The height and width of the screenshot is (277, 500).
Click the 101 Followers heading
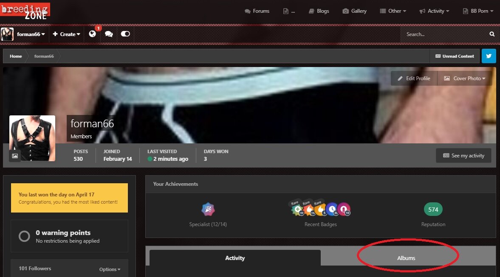35,269
